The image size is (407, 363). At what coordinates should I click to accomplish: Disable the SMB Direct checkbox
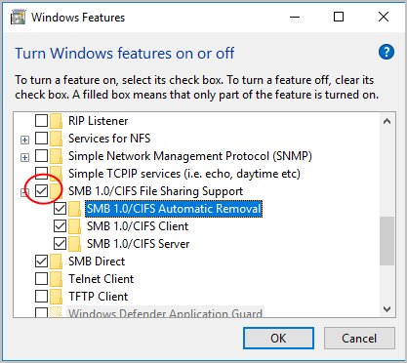point(41,262)
